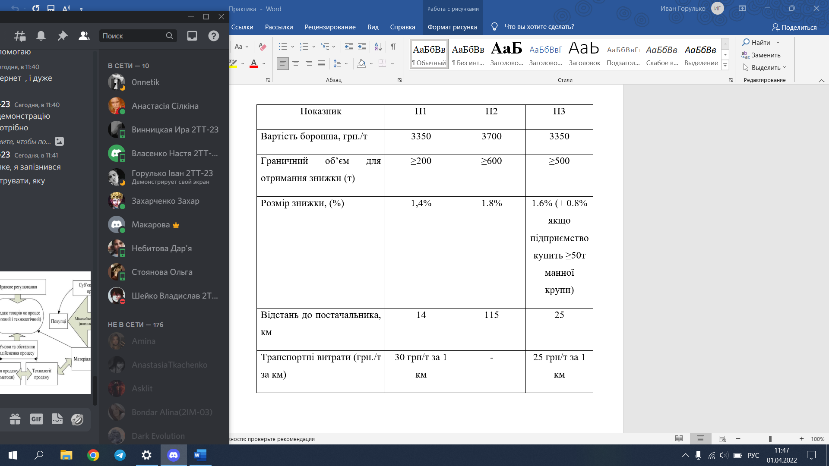This screenshot has height=466, width=829.
Task: Open Discord threads hashtag icon
Action: (x=20, y=36)
